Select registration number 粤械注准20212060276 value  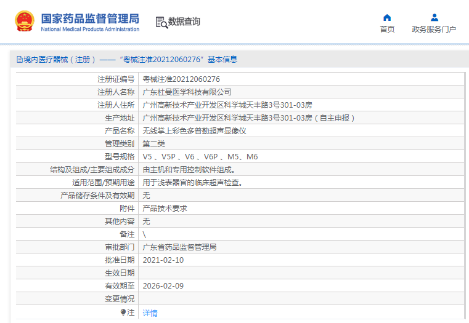coord(181,79)
